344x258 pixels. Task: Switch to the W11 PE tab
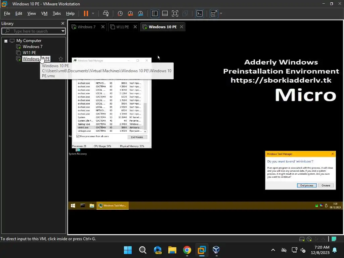pos(122,27)
